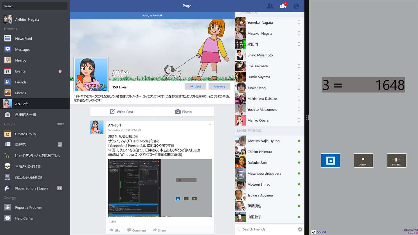Comment on the AN-Soft post
The image size is (418, 235).
[x=136, y=230]
